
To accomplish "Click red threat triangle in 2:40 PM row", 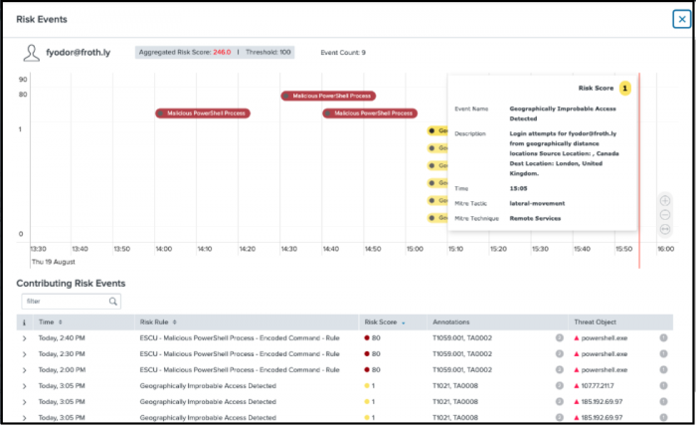I will pos(577,338).
